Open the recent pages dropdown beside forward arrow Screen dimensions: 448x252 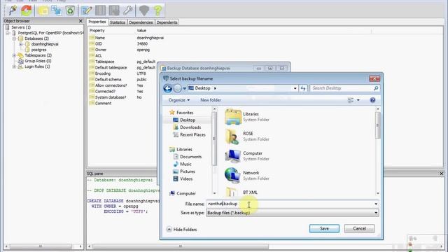click(184, 89)
